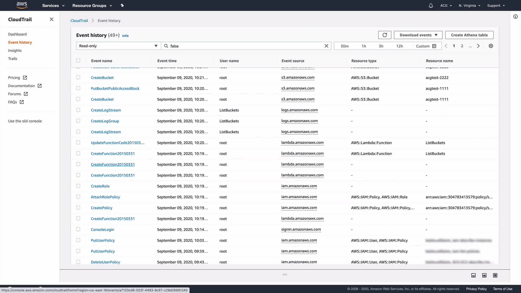This screenshot has width=521, height=293.
Task: Open the AttachRolePolicy event link
Action: click(105, 197)
